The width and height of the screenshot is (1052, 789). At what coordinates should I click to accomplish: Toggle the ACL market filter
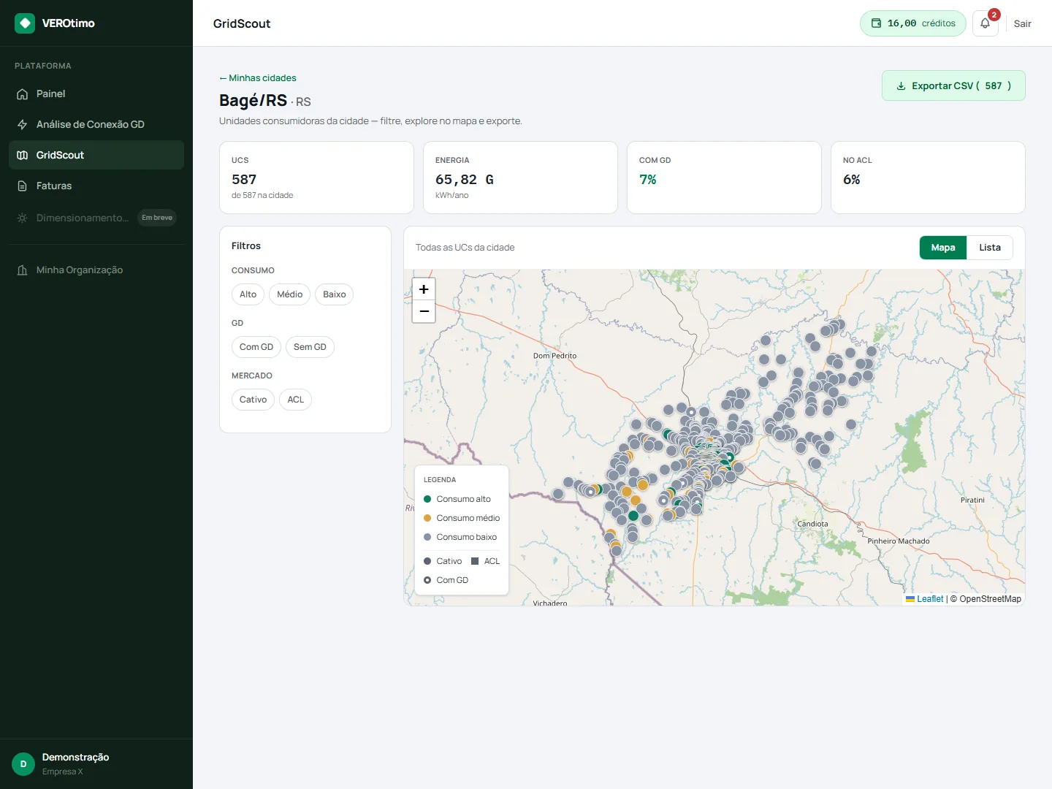click(x=296, y=400)
